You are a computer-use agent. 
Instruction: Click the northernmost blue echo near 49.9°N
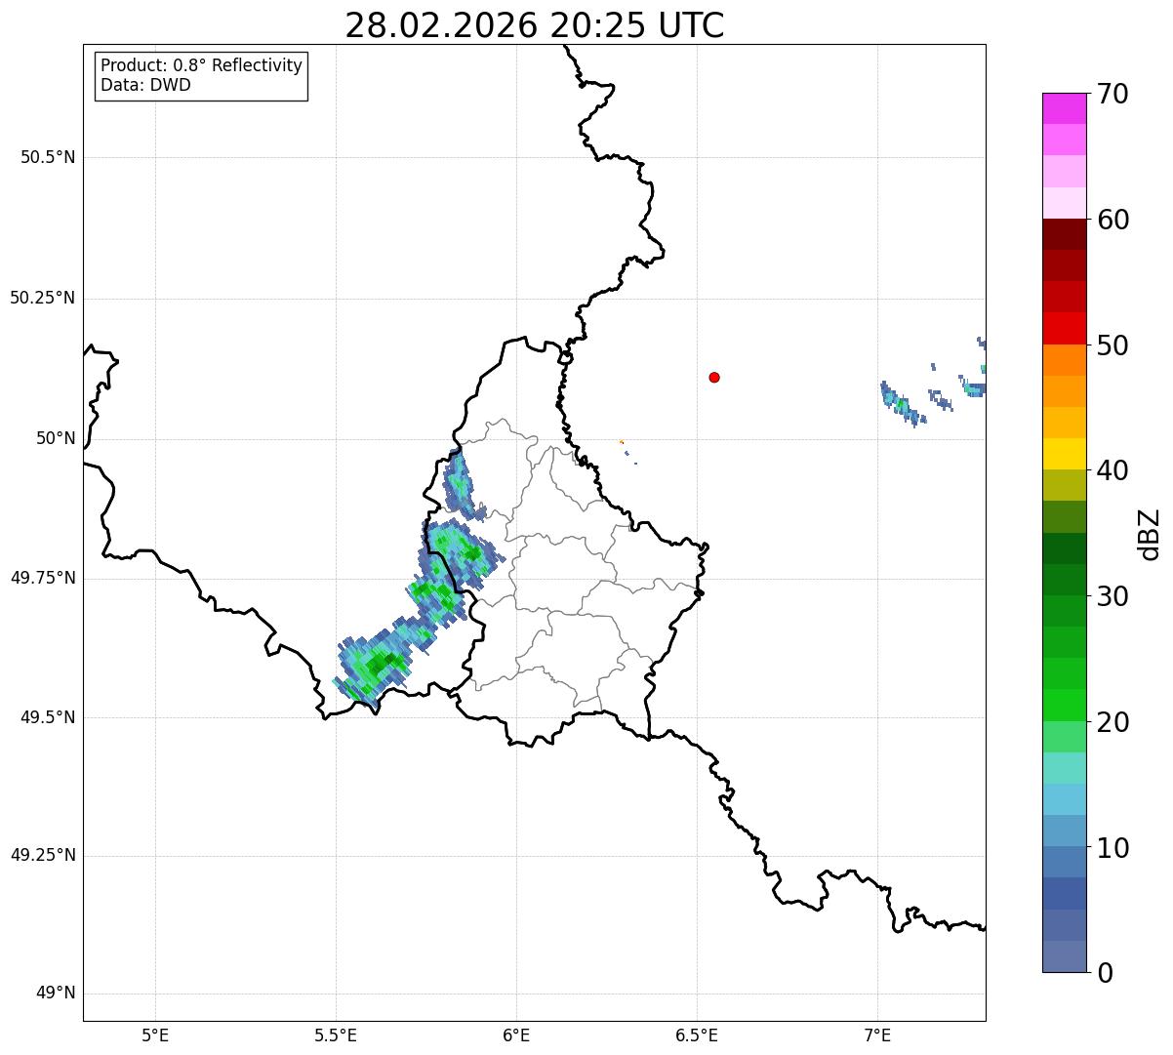tap(460, 484)
